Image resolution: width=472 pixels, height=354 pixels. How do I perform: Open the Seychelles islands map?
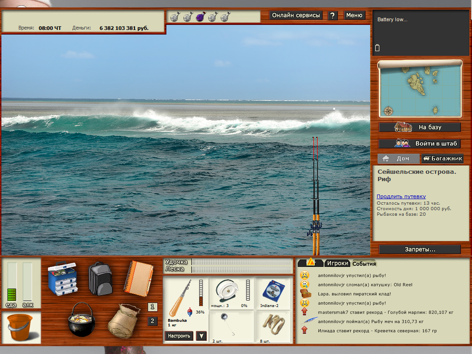420,89
